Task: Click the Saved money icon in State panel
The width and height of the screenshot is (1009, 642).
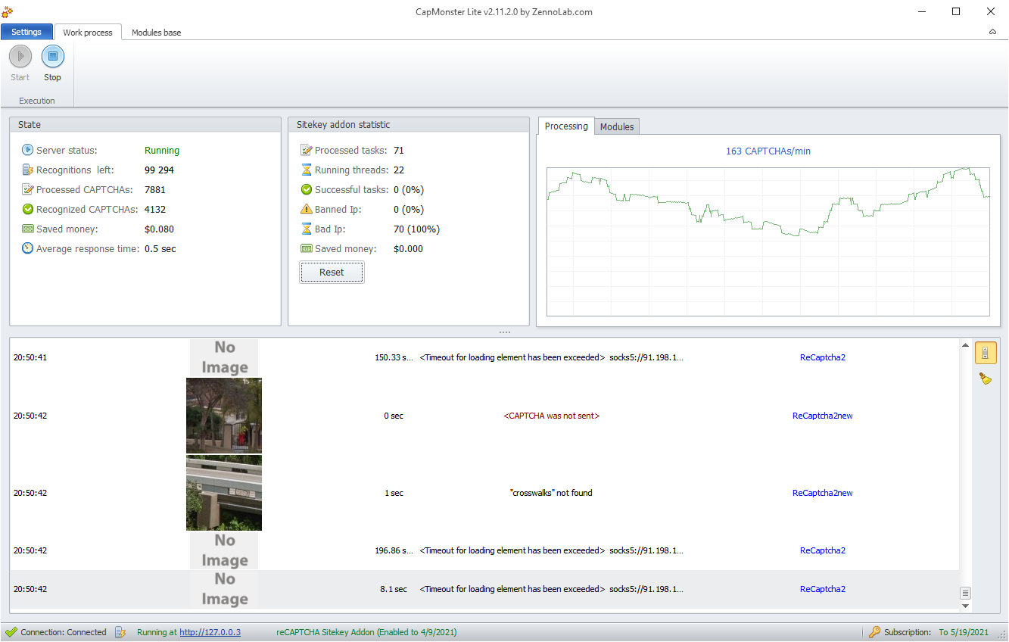Action: (28, 229)
